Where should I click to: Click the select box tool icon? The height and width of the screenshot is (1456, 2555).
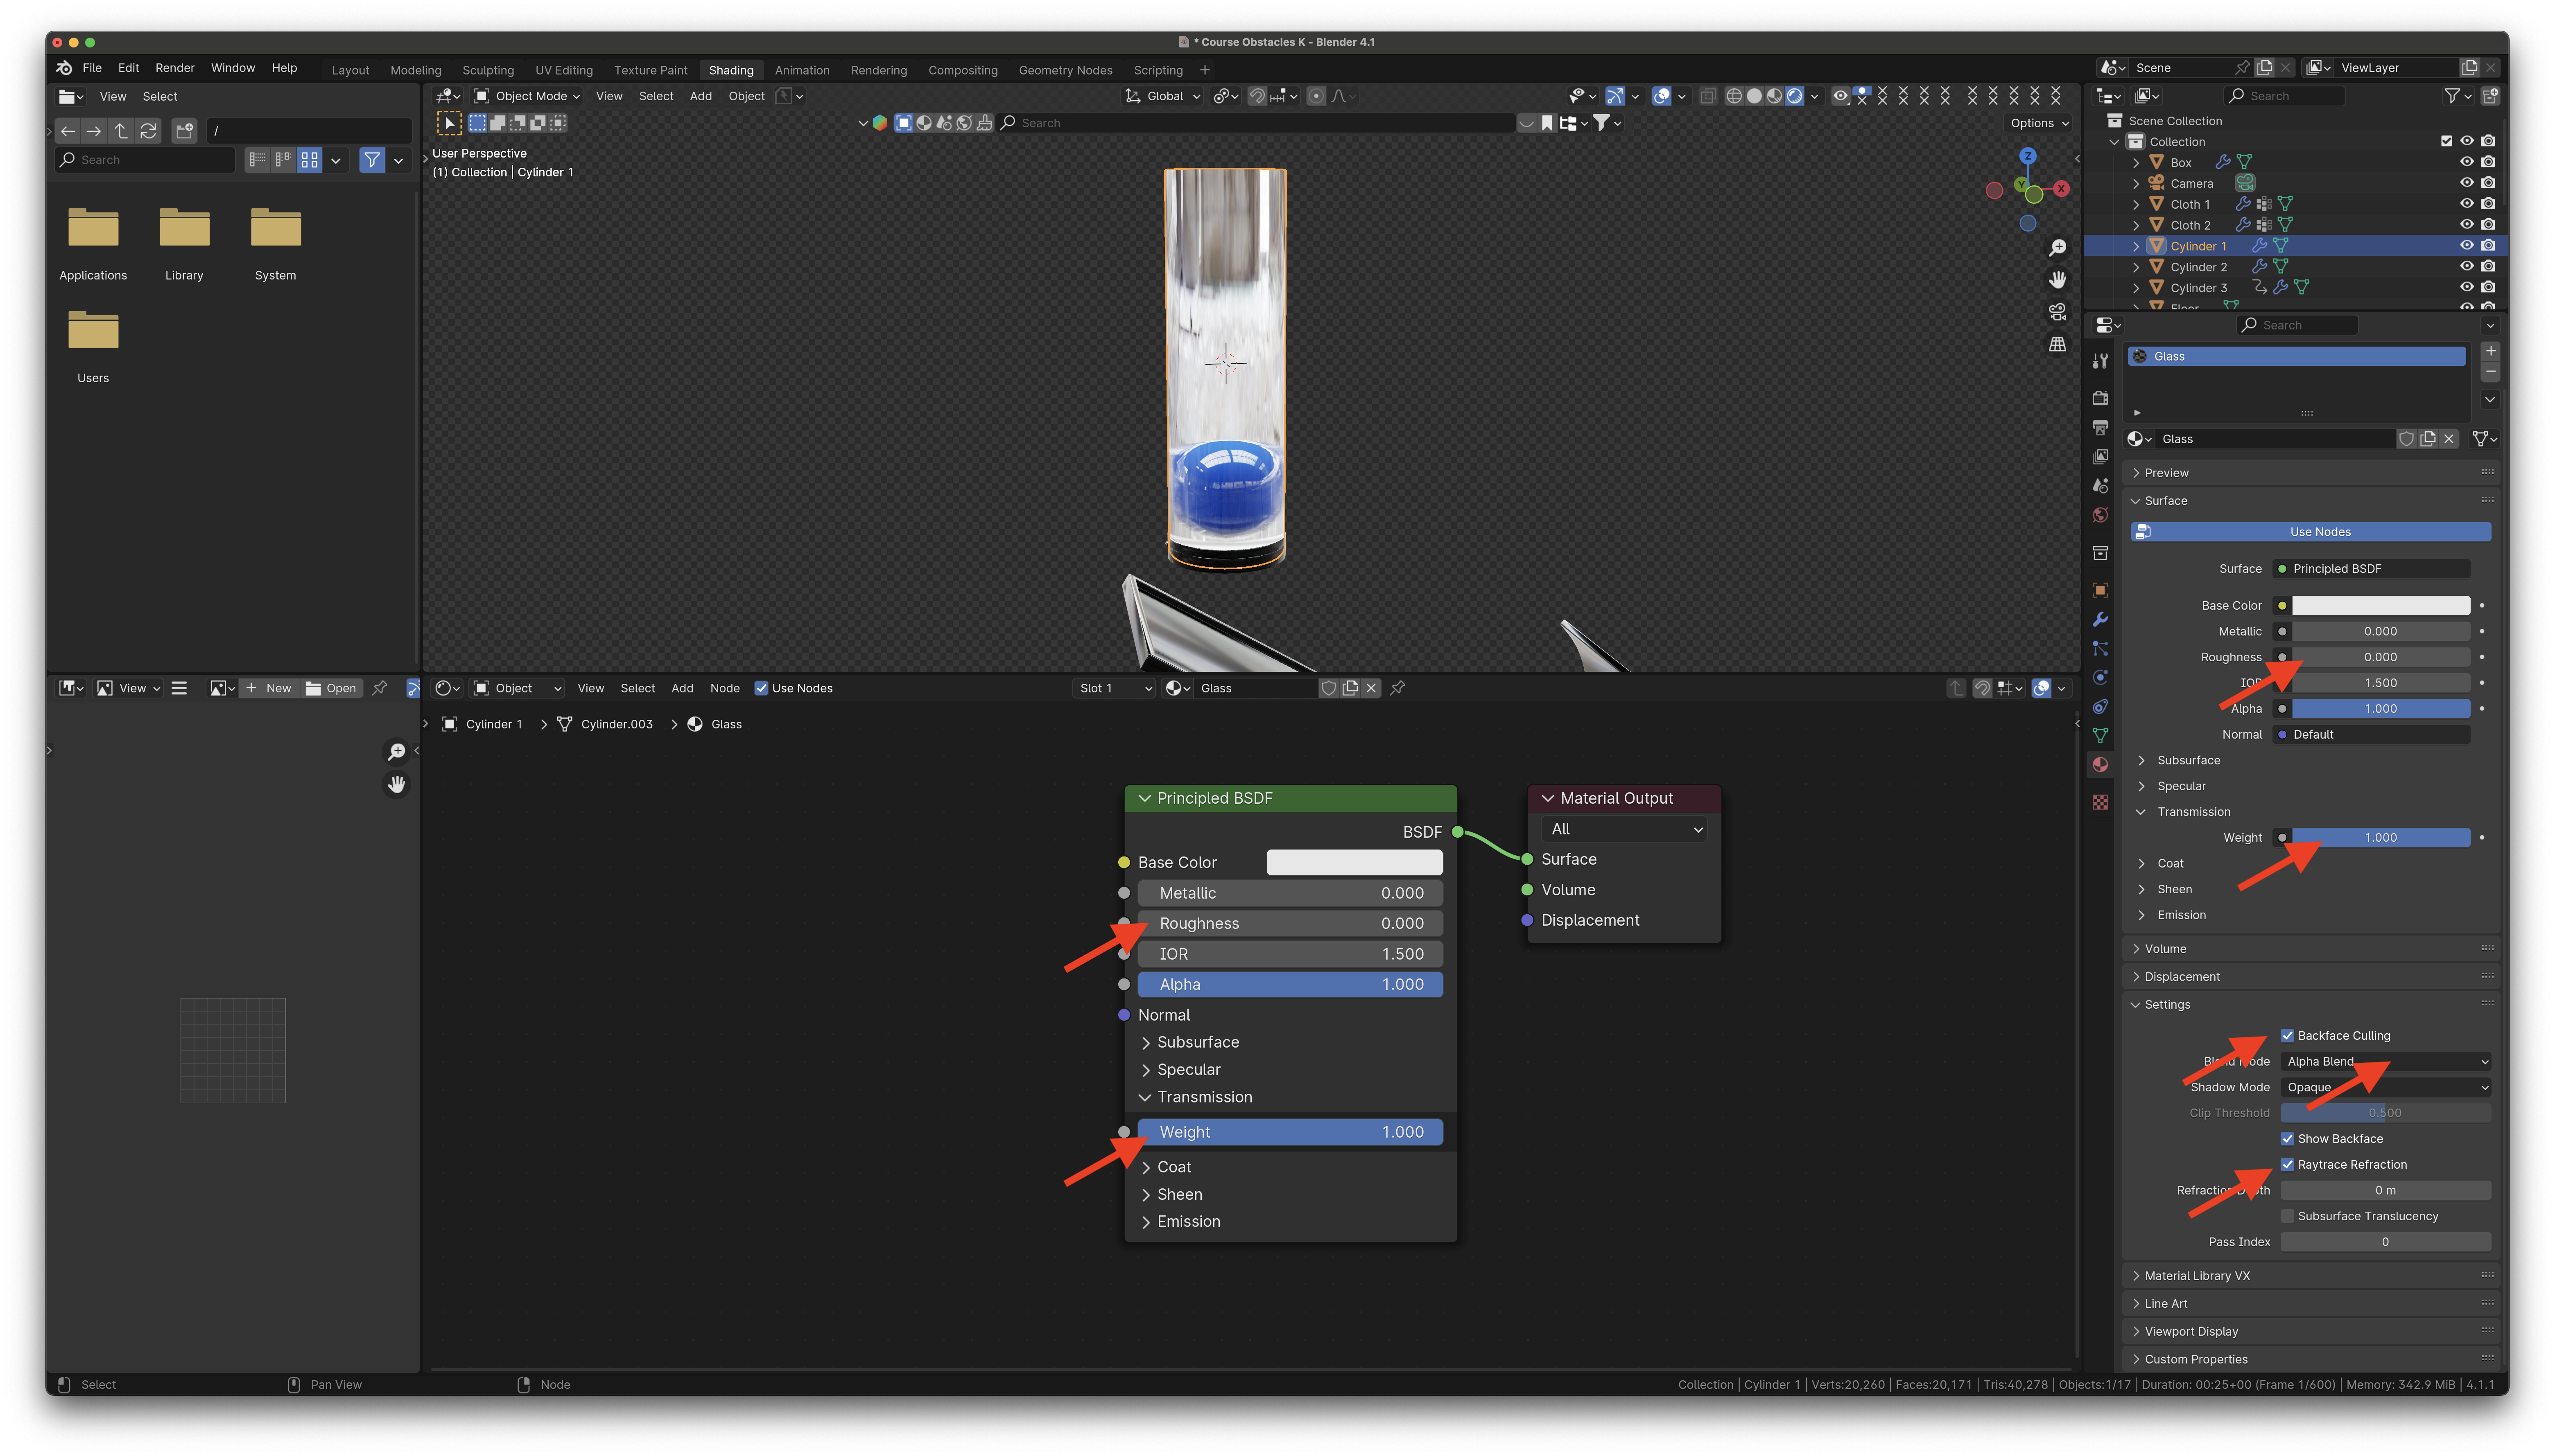(449, 123)
